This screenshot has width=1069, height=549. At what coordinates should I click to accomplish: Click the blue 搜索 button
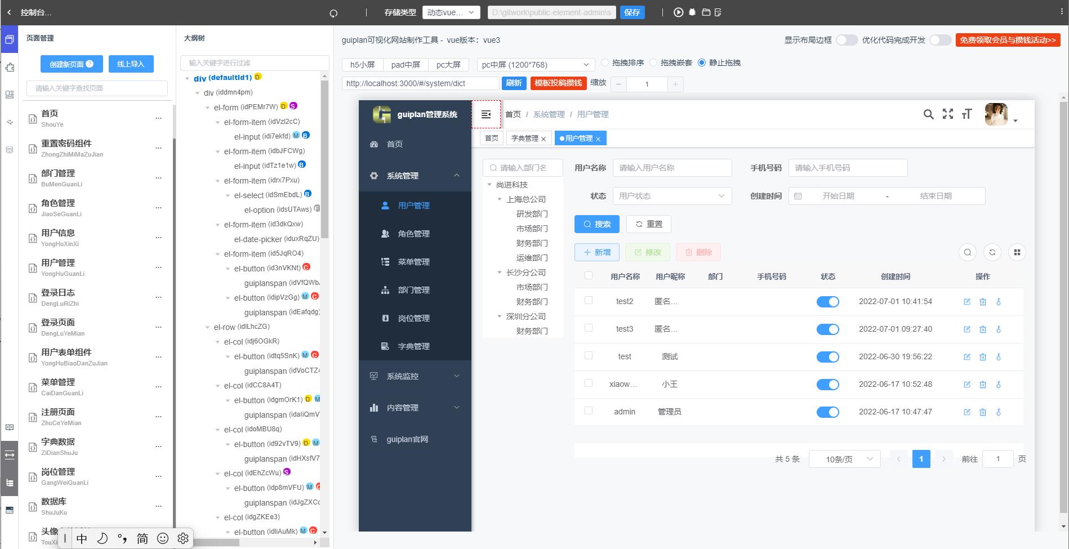(596, 224)
